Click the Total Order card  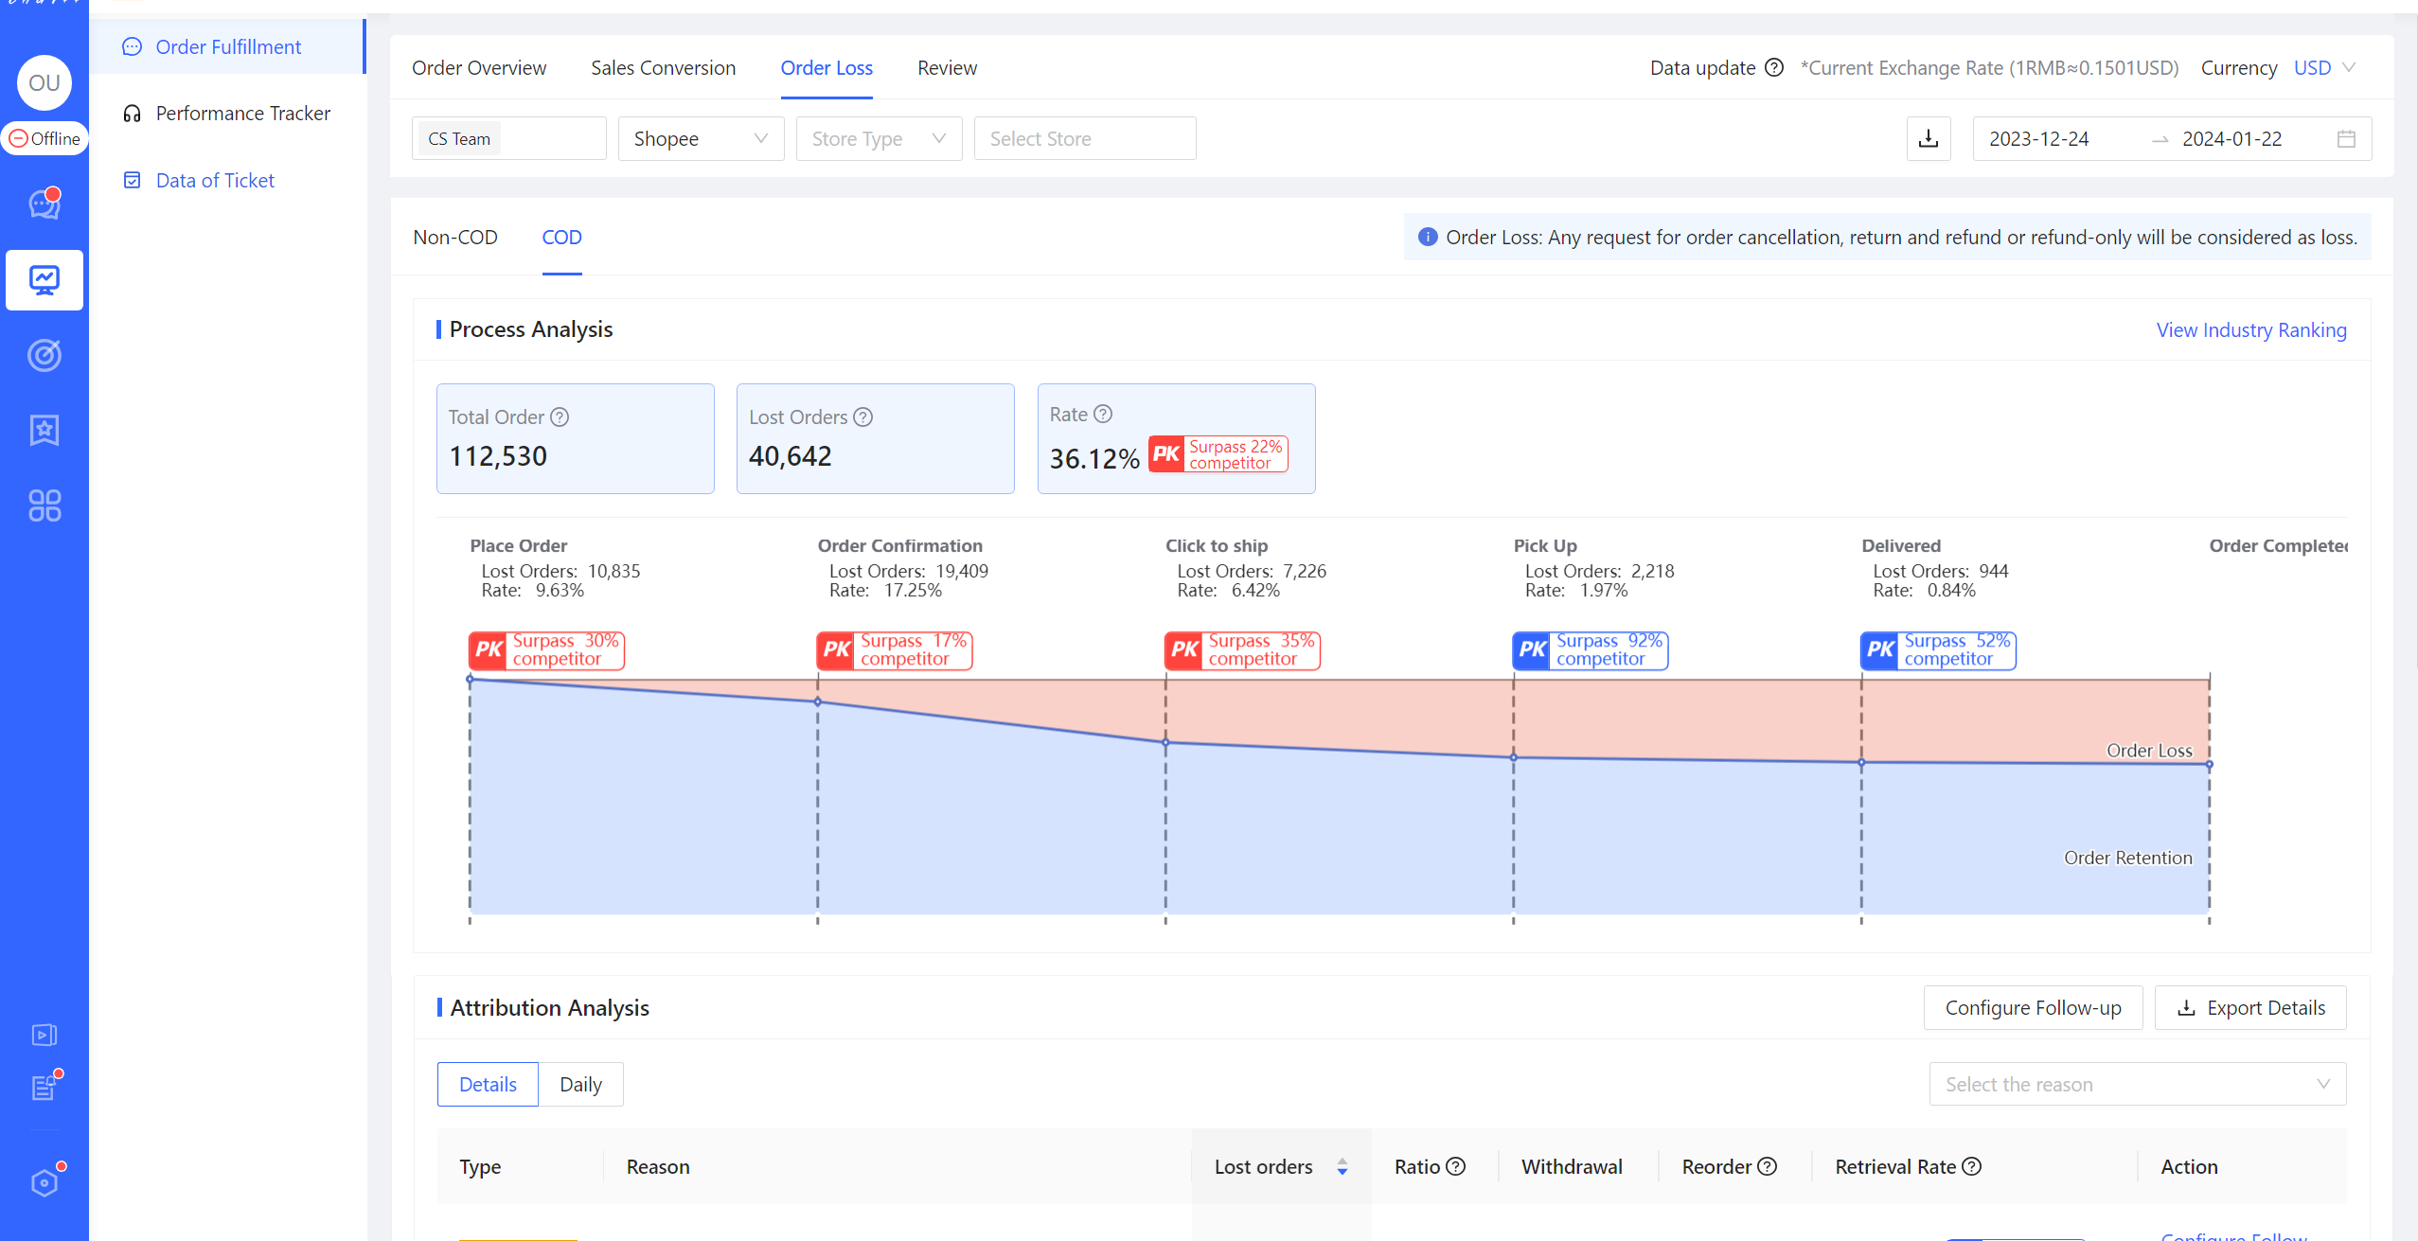575,438
